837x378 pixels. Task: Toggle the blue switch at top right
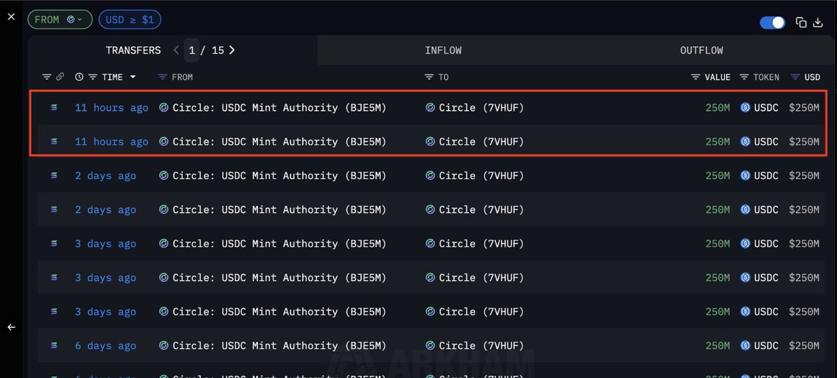[x=773, y=23]
